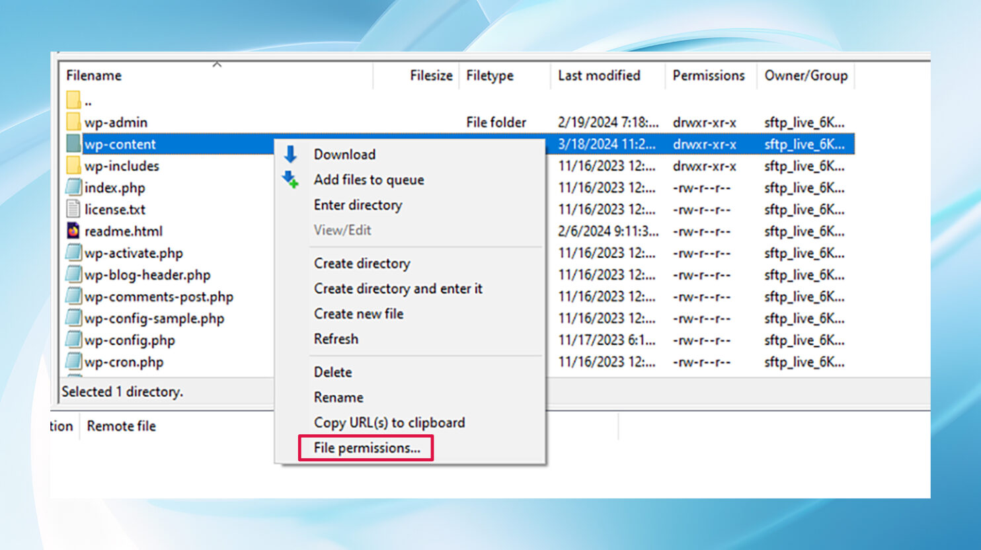Click the wp-admin folder icon
This screenshot has height=550, width=981.
(x=74, y=122)
